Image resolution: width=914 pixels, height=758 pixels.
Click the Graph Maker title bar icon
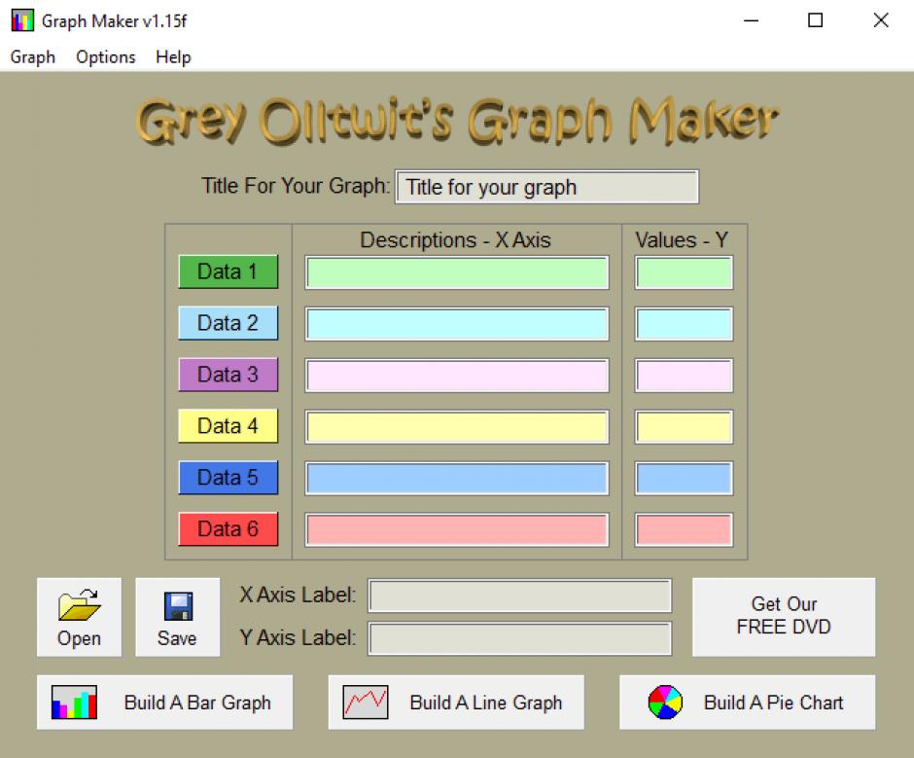21,20
